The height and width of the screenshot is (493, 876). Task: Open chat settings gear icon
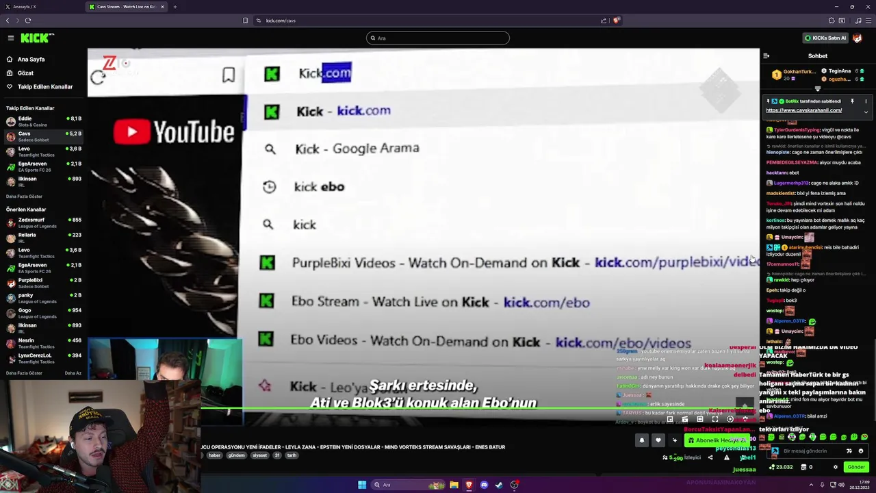(x=836, y=467)
